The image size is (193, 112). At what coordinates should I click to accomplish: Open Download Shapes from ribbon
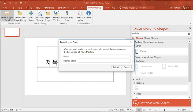39,16
